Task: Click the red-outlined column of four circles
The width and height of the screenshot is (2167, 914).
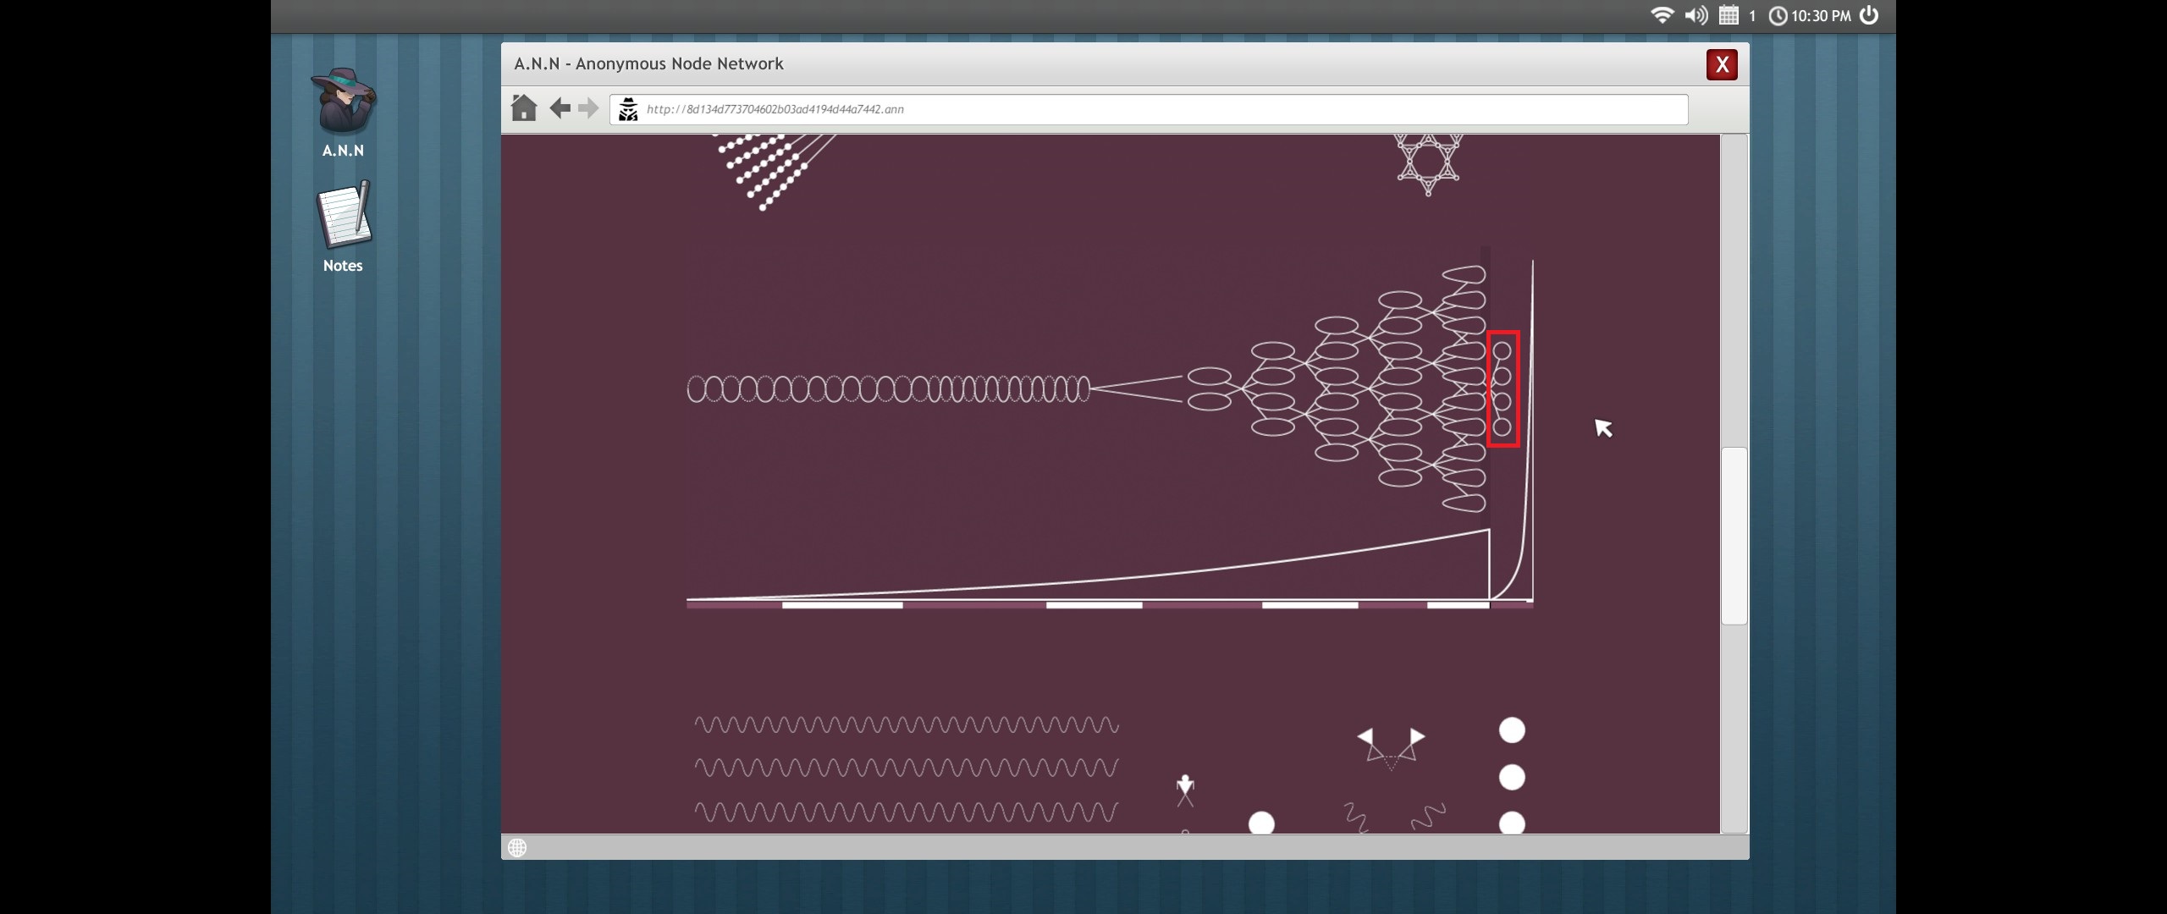Action: 1503,388
